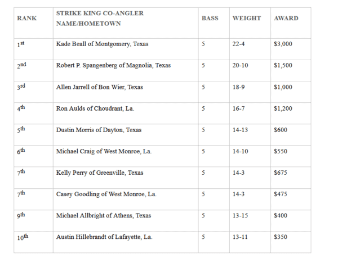Select the $1,200 award amount
The width and height of the screenshot is (338, 263).
pyautogui.click(x=283, y=108)
